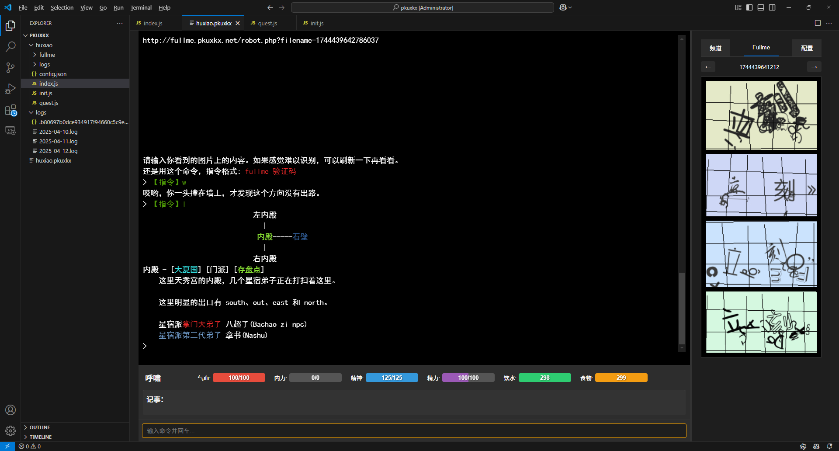Open the Remote Explorer icon
Viewport: 839px width, 451px height.
click(x=10, y=130)
